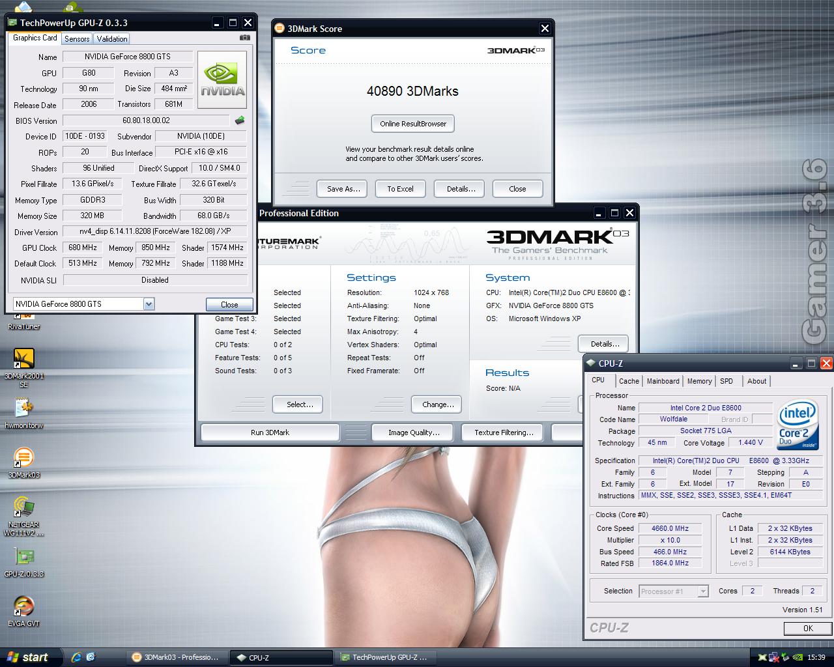Click Details... in the 3DMark Score window
Image resolution: width=834 pixels, height=667 pixels.
(x=461, y=189)
